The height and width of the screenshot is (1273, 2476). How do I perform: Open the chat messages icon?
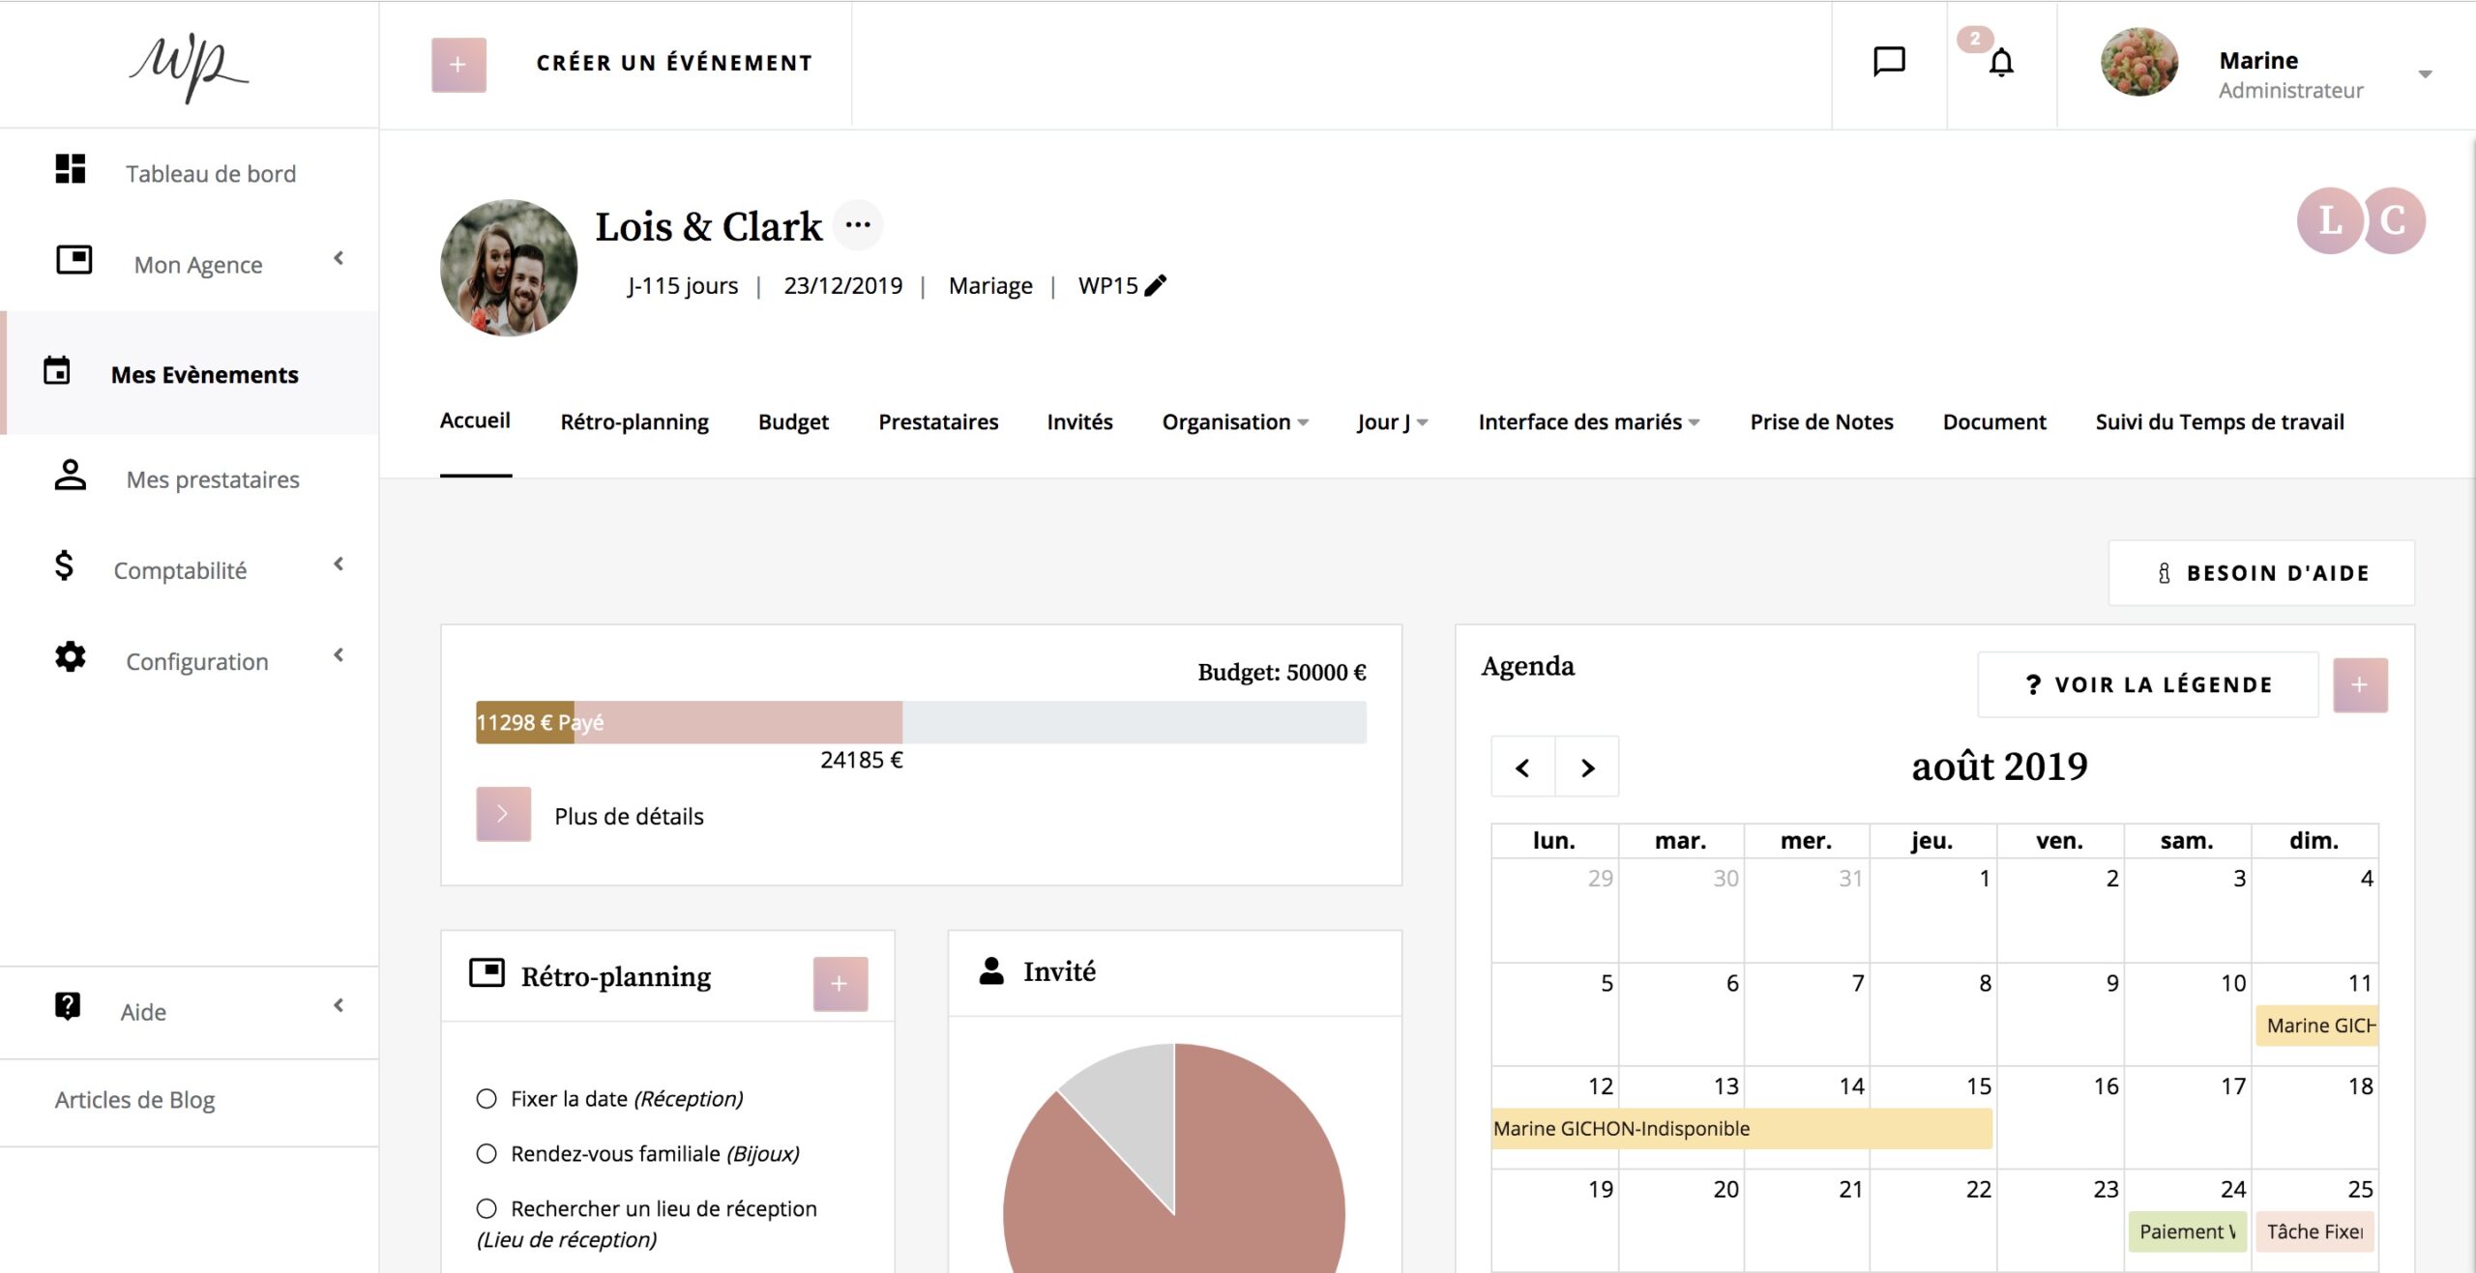(1888, 62)
